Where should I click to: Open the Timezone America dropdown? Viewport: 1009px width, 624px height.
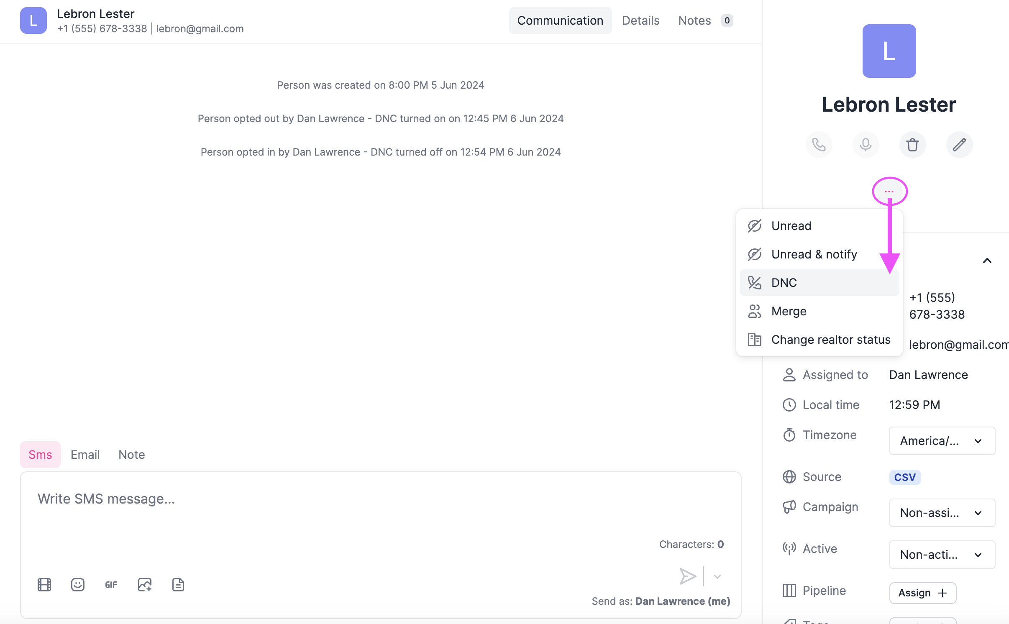click(x=942, y=441)
